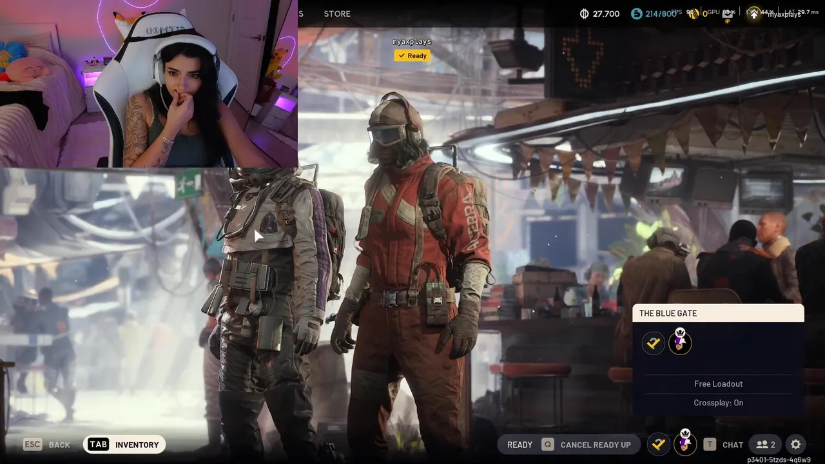
Task: Click the ESC key icon
Action: click(x=33, y=445)
